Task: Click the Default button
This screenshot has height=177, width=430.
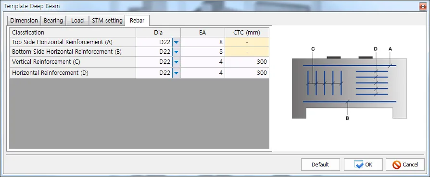Action: point(320,165)
